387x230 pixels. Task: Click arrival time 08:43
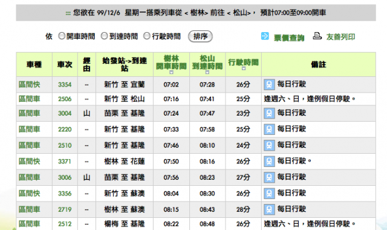coord(207,209)
